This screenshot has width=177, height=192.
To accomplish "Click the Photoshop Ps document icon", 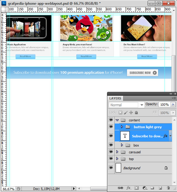I will pos(4,3).
